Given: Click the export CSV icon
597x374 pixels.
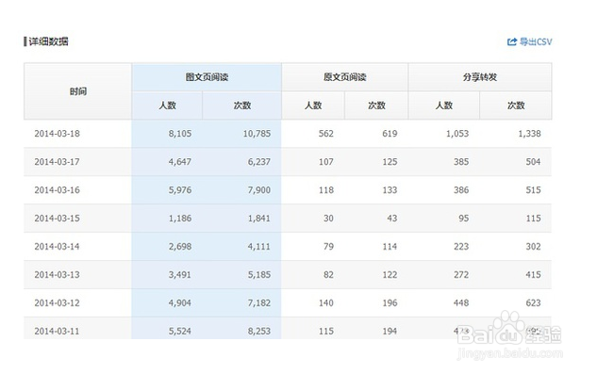Looking at the screenshot, I should point(512,41).
